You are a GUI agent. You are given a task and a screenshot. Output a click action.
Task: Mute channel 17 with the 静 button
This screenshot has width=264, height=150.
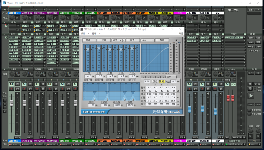[221, 89]
